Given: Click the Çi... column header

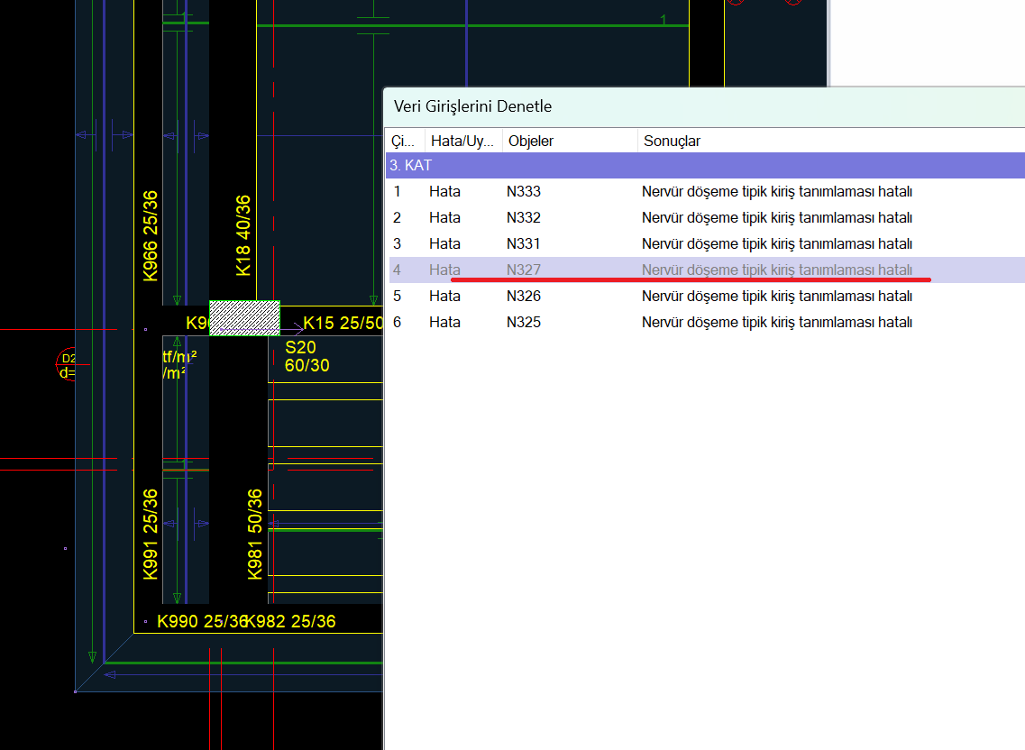Looking at the screenshot, I should (406, 141).
